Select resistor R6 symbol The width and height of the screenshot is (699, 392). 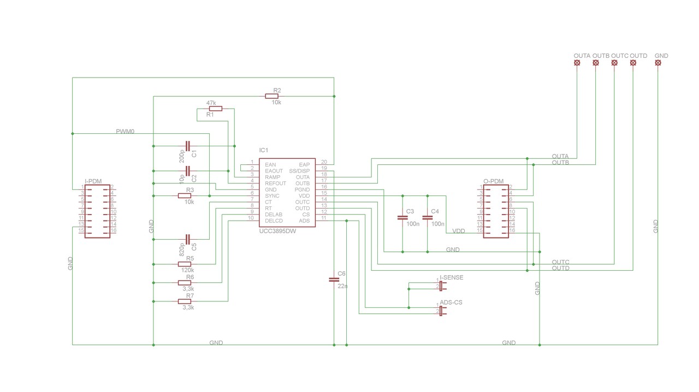(185, 283)
